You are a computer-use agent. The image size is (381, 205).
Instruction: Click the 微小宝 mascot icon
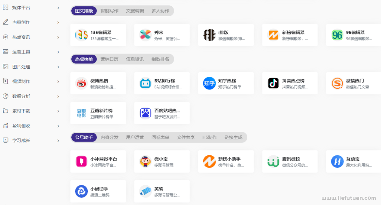pos(145,161)
